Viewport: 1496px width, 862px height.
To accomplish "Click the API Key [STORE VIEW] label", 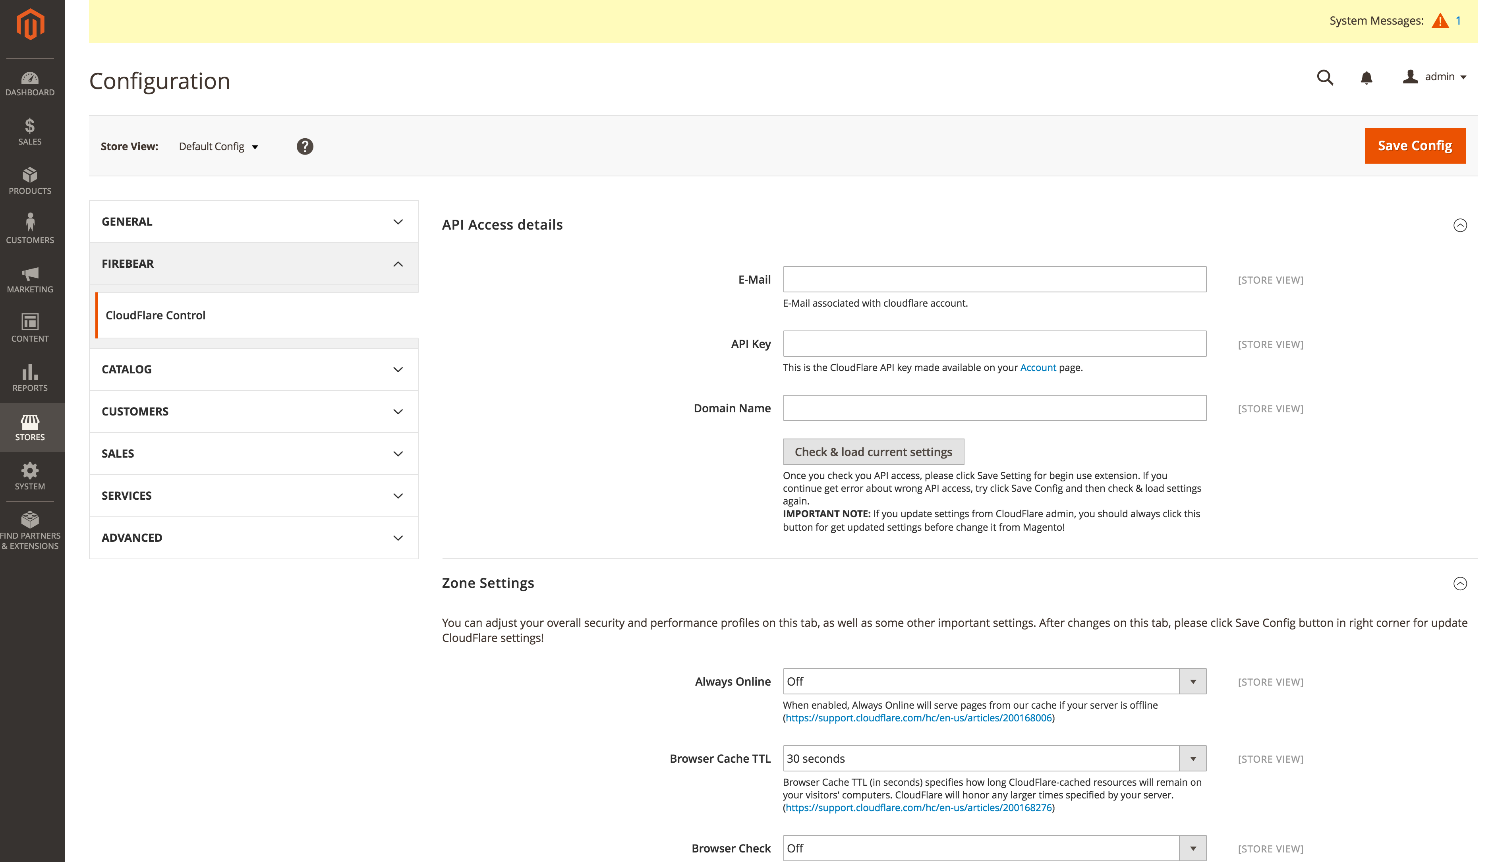I will 1270,344.
